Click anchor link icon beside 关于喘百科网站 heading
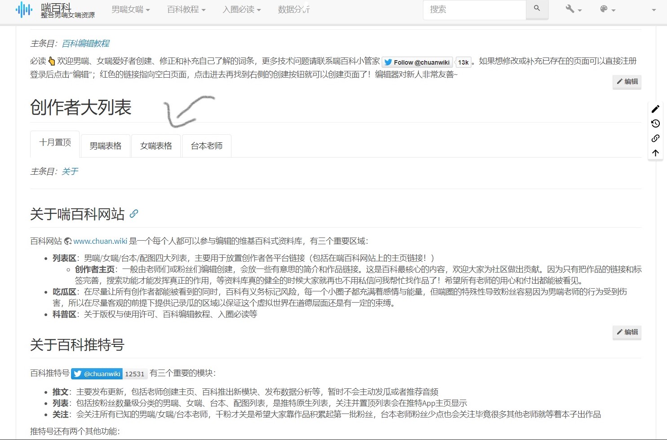 click(x=133, y=214)
